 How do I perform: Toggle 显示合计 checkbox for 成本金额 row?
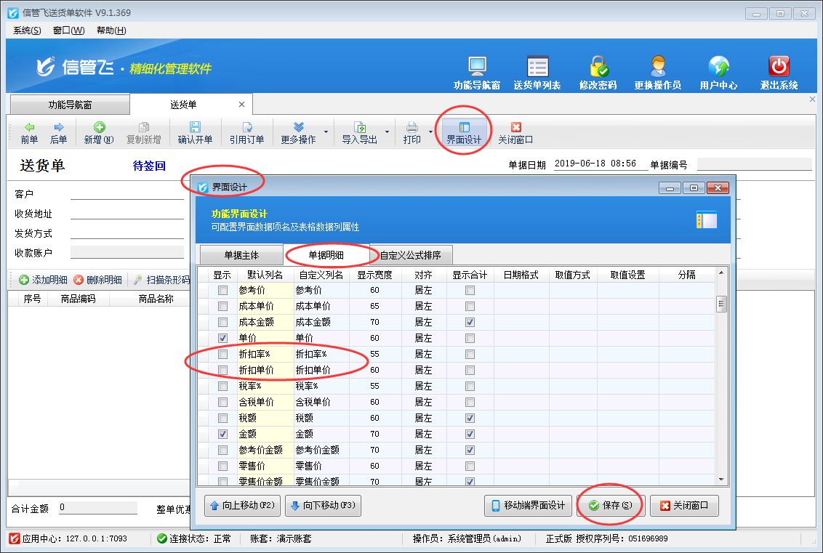pyautogui.click(x=470, y=323)
